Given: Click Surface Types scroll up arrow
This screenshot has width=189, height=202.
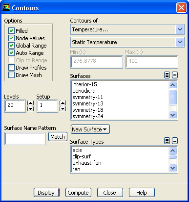Looking at the screenshot, I should [172, 151].
